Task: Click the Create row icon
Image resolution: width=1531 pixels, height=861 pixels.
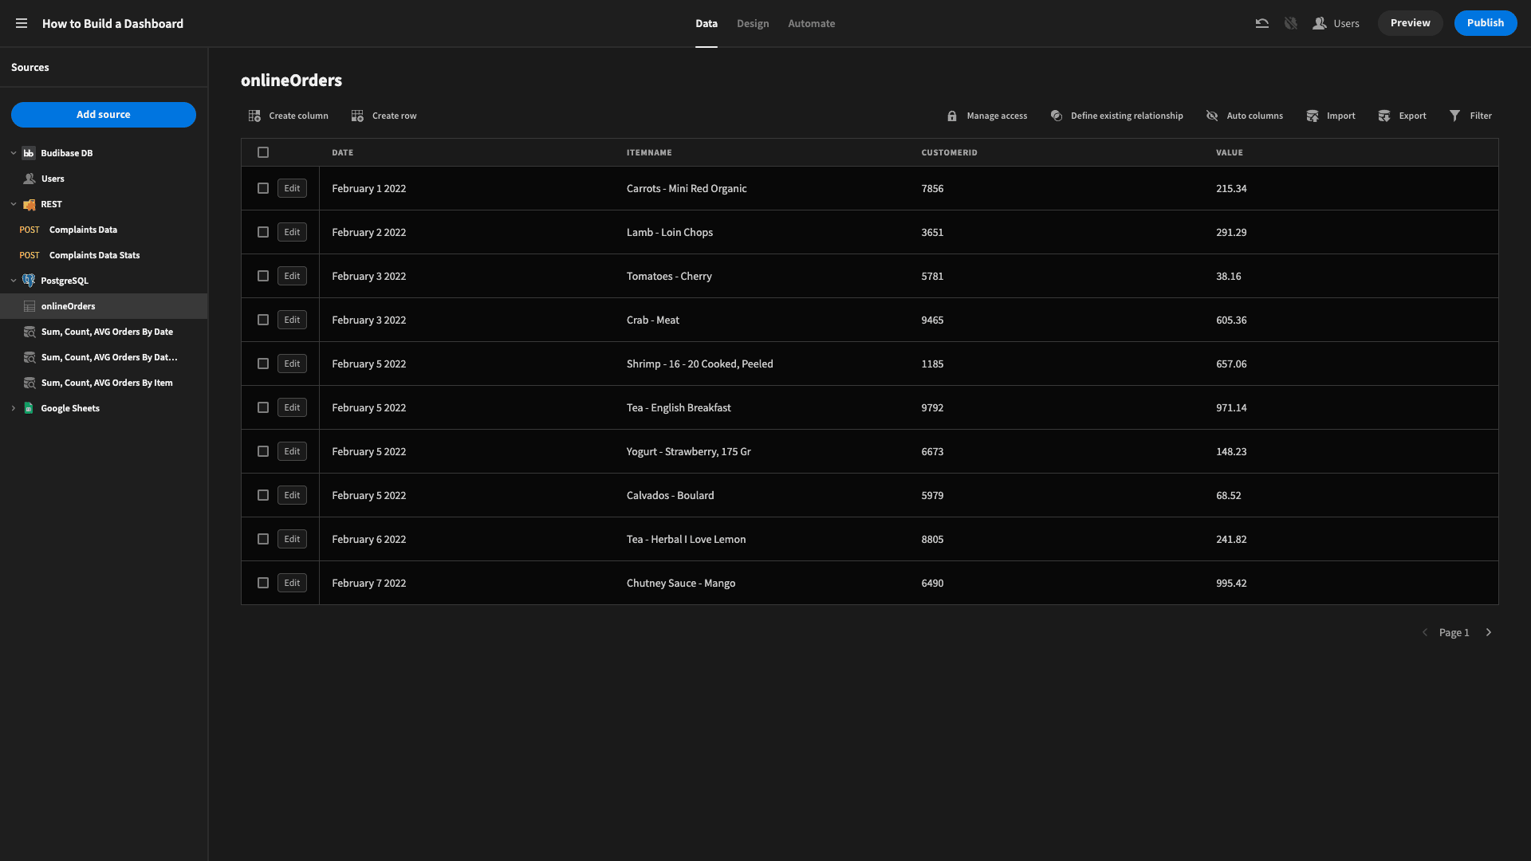Action: (357, 116)
